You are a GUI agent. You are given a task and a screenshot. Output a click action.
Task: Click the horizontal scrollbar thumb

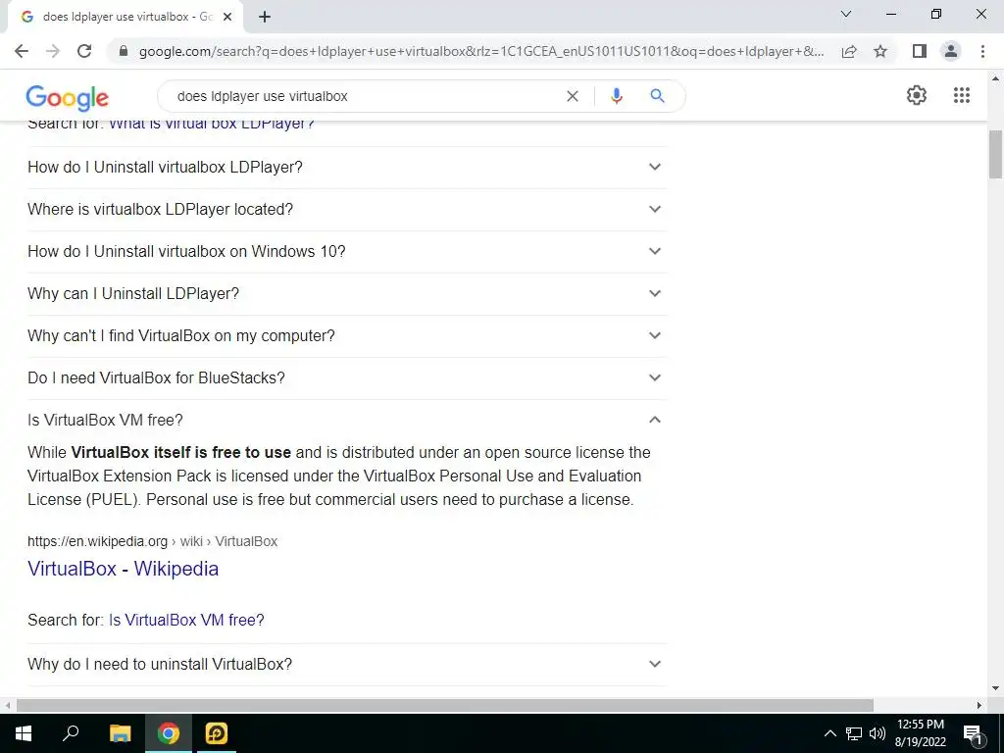pos(445,705)
